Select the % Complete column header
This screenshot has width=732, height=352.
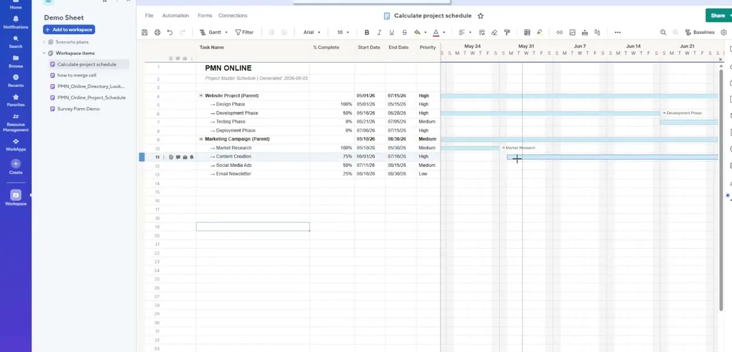[326, 47]
